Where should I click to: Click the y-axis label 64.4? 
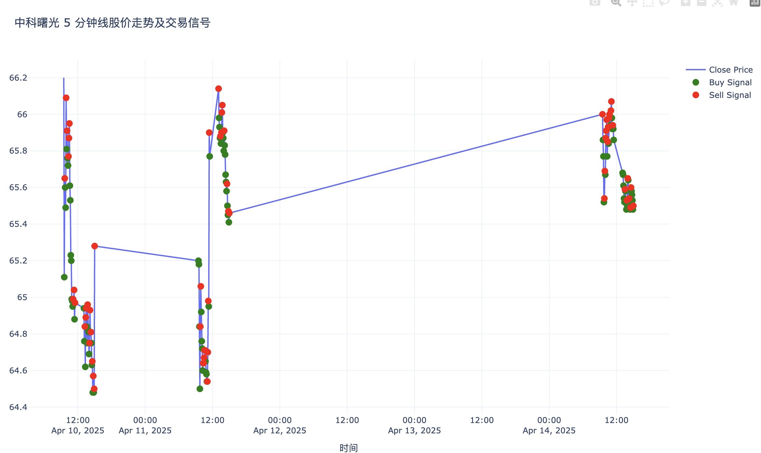point(18,407)
